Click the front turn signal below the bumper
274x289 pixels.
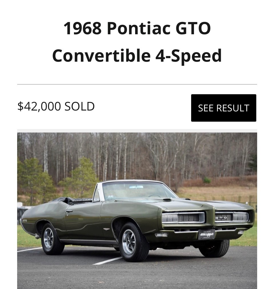(x=161, y=234)
